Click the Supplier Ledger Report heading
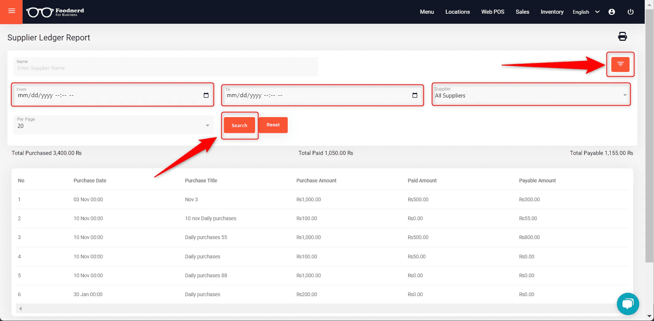The height and width of the screenshot is (321, 654). (49, 37)
